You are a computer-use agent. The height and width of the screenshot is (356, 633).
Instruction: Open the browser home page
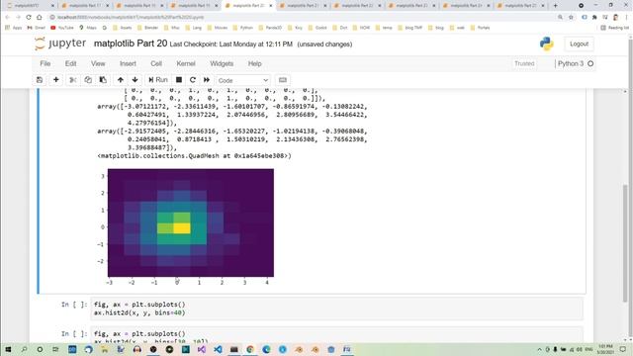click(x=40, y=18)
